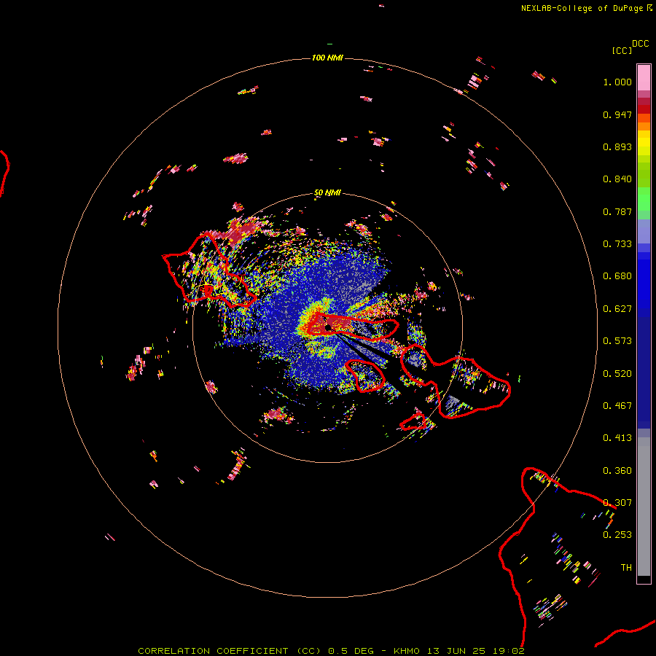Select the 0.573 scale value
Viewport: 656px width, 656px height.
tap(617, 341)
